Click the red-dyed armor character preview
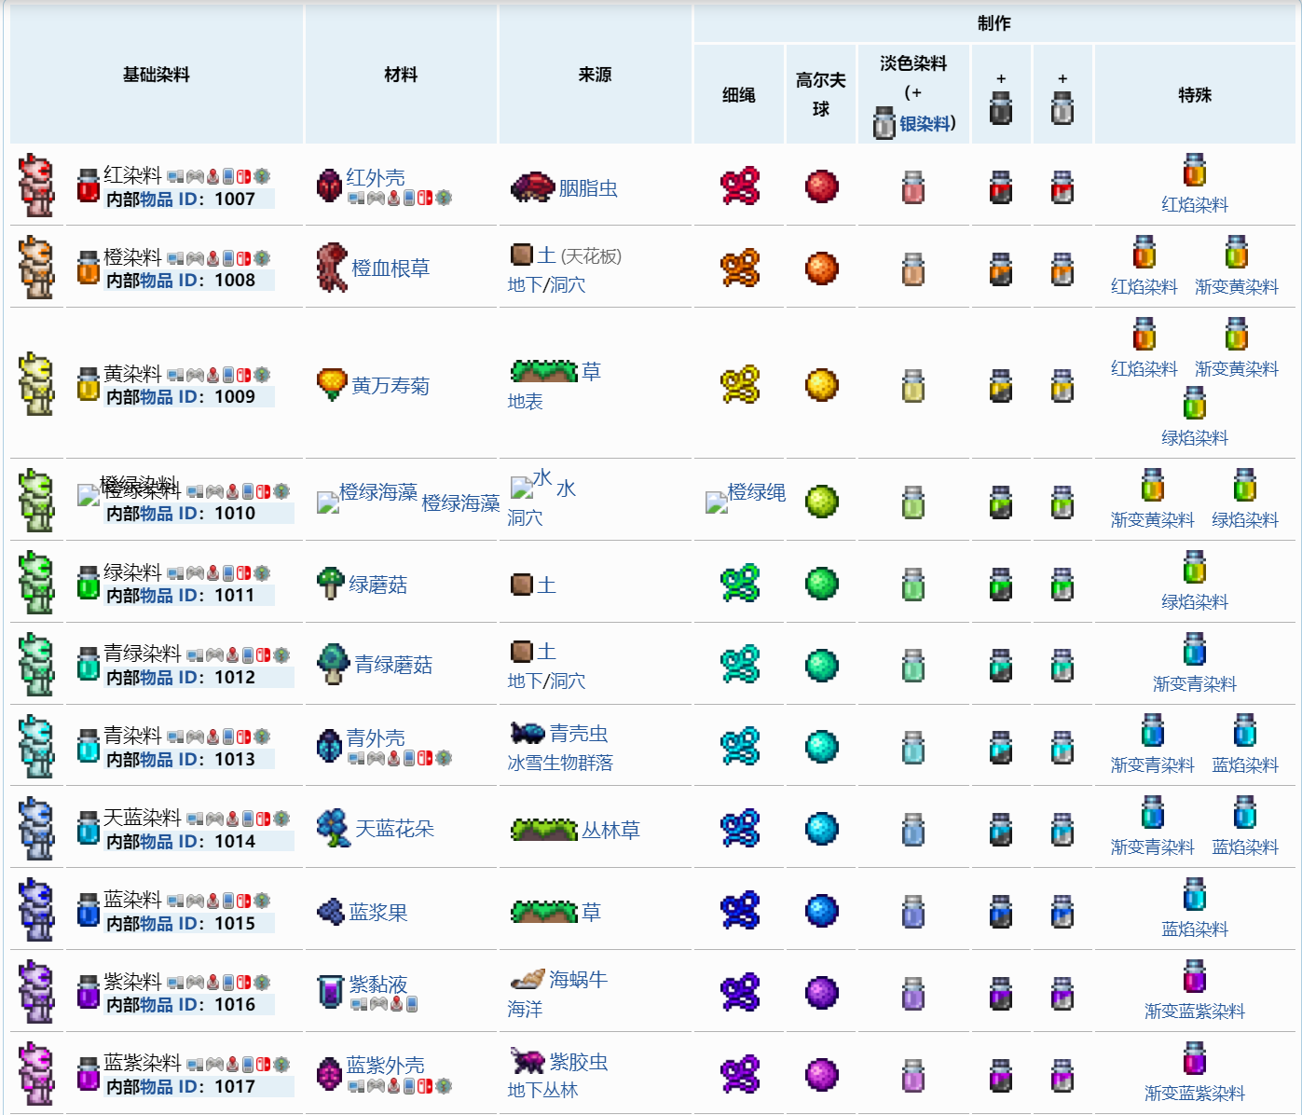 coord(37,186)
